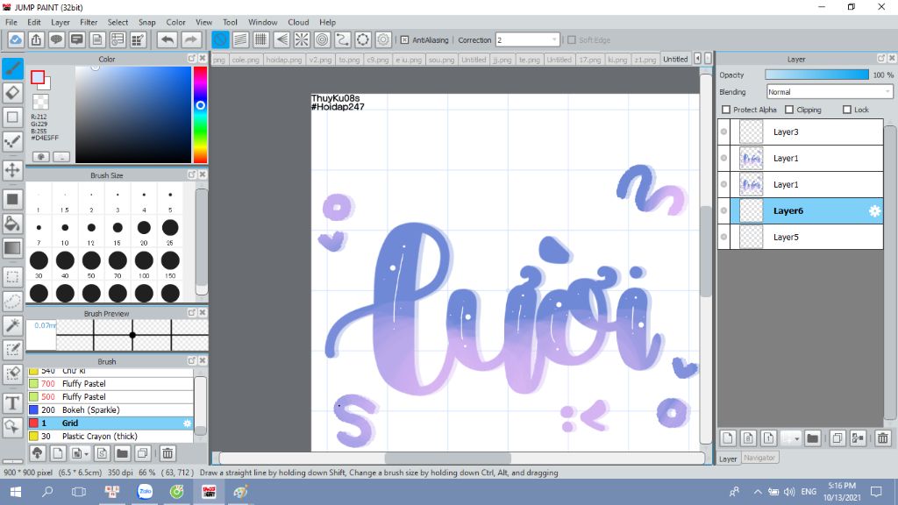
Task: Turn snap off with the crossed-circle icon
Action: tap(220, 39)
